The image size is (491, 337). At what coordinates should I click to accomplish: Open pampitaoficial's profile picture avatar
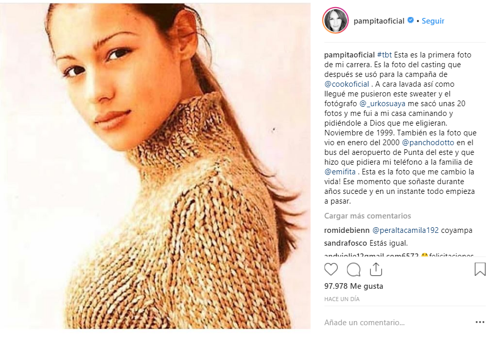335,21
